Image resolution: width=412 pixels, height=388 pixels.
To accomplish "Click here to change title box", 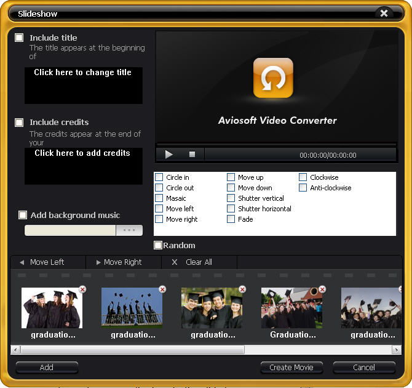I will click(84, 85).
